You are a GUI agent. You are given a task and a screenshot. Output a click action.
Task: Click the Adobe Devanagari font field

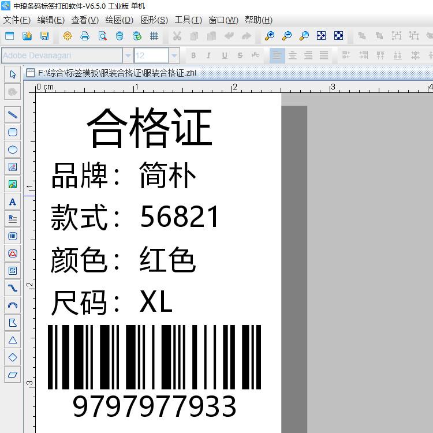click(x=62, y=55)
